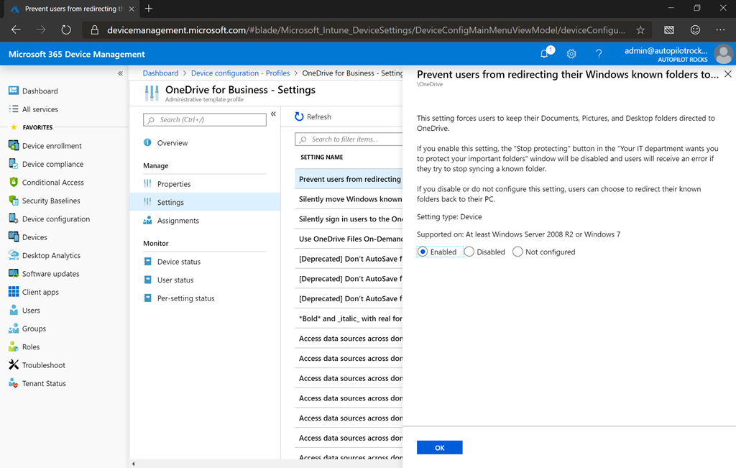The height and width of the screenshot is (468, 736).
Task: Click the help question mark icon
Action: click(599, 54)
